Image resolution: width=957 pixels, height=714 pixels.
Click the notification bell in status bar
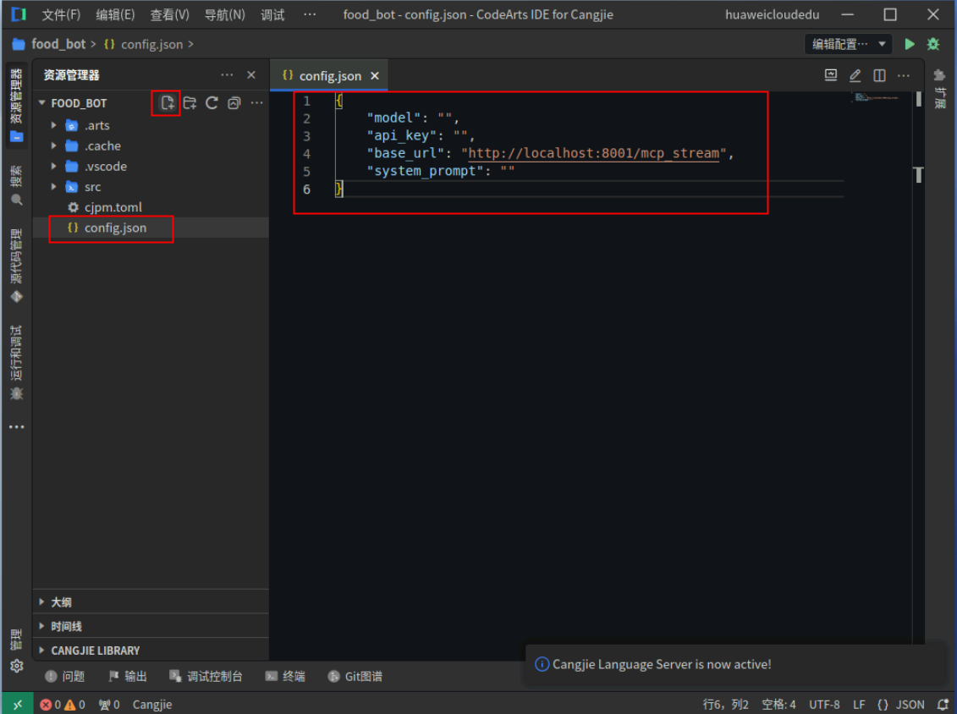(943, 704)
